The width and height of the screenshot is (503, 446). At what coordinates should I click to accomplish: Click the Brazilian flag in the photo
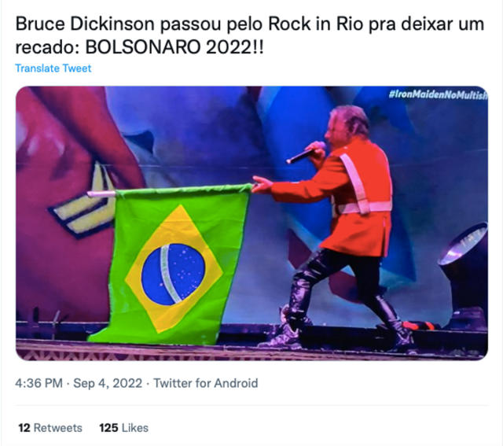click(171, 265)
